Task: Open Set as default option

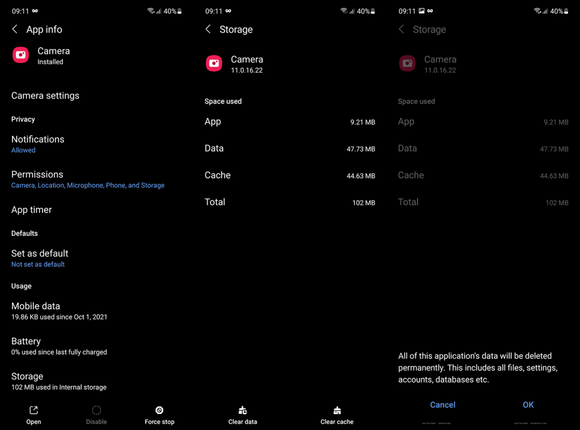Action: tap(96, 258)
